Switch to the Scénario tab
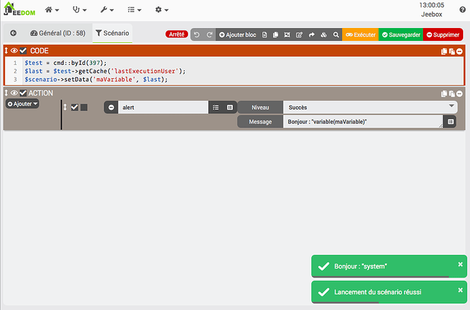 tap(112, 33)
